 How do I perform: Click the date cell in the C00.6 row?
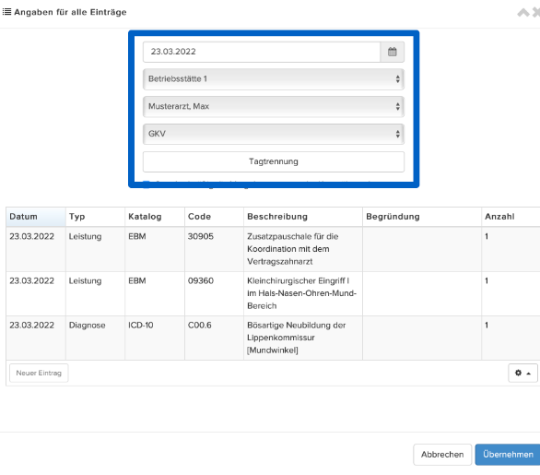coord(36,338)
